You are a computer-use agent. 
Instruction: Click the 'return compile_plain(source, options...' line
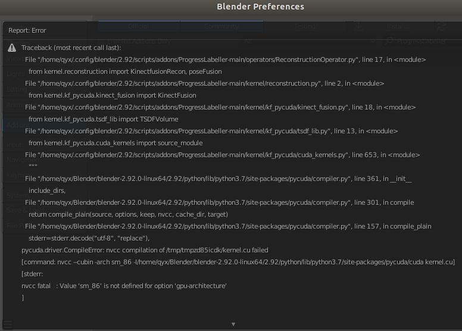point(128,214)
